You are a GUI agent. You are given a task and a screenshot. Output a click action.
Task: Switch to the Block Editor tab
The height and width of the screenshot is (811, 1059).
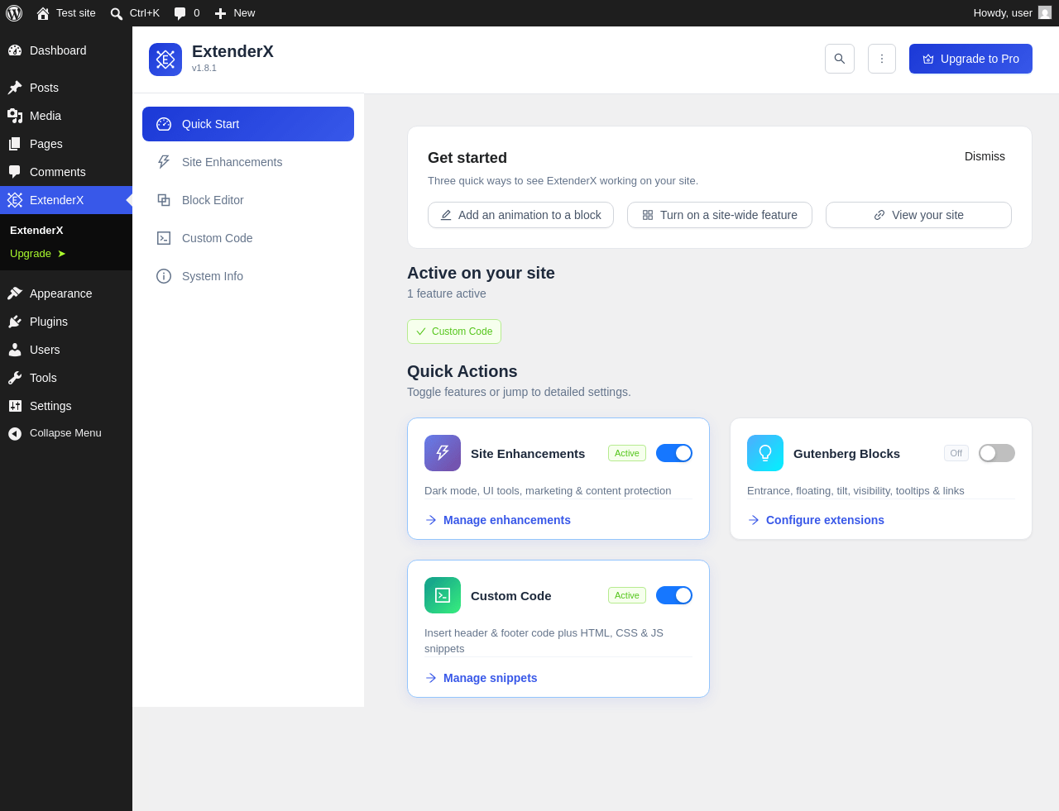pyautogui.click(x=248, y=200)
